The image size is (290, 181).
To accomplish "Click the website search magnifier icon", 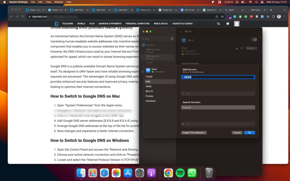I will pos(218,24).
